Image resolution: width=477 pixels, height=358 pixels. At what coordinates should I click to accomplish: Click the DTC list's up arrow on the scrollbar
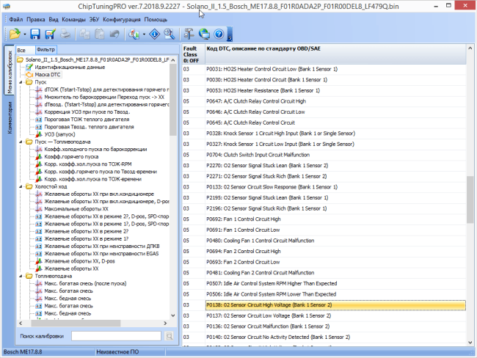click(470, 48)
